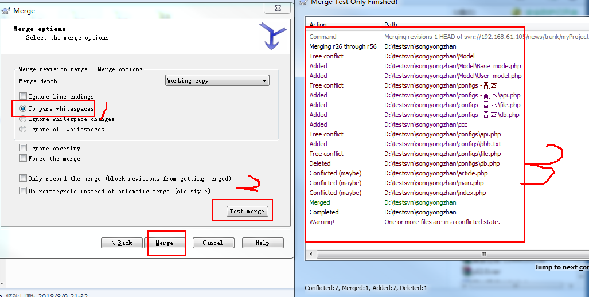
Task: Open the Merge depth dropdown
Action: click(217, 81)
